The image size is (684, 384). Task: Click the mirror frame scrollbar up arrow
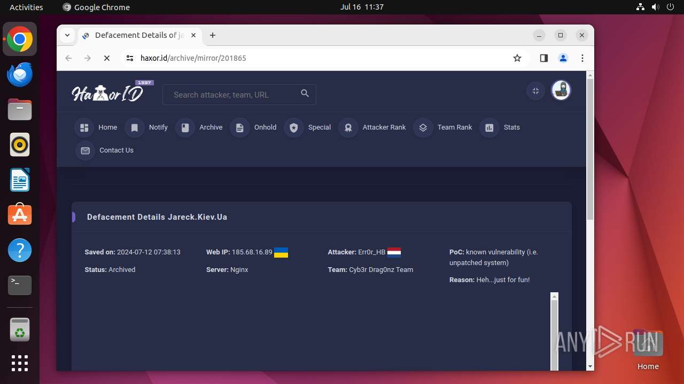tap(554, 296)
